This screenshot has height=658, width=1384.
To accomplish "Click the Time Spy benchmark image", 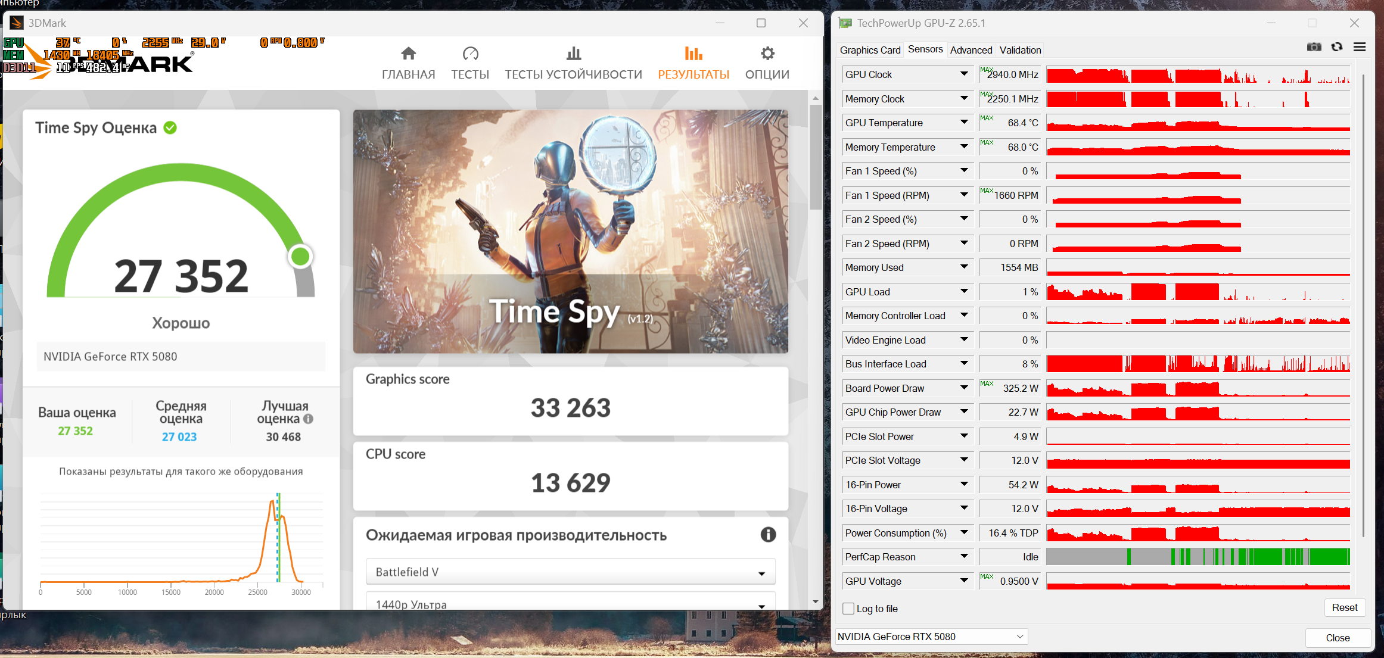I will pos(570,231).
